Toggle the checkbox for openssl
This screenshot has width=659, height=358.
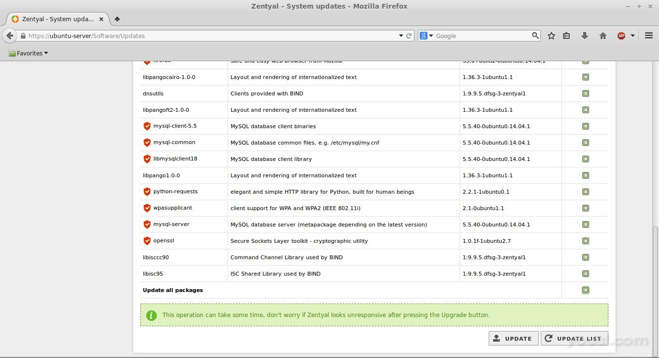[x=585, y=241]
